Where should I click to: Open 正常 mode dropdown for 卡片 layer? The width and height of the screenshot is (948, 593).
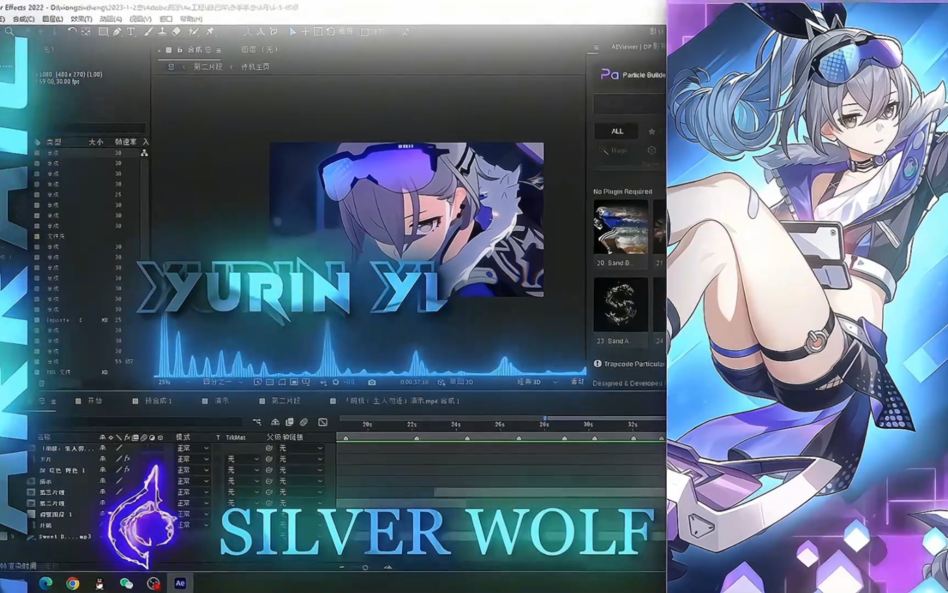coord(192,459)
